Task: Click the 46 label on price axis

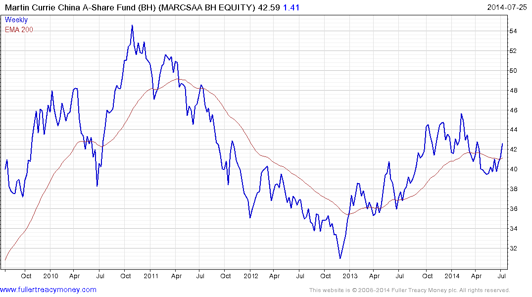Action: click(513, 110)
